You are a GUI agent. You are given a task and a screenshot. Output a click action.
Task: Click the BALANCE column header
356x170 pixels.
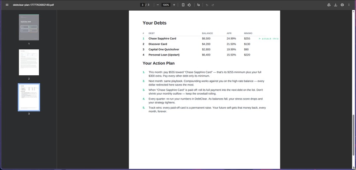click(x=207, y=33)
